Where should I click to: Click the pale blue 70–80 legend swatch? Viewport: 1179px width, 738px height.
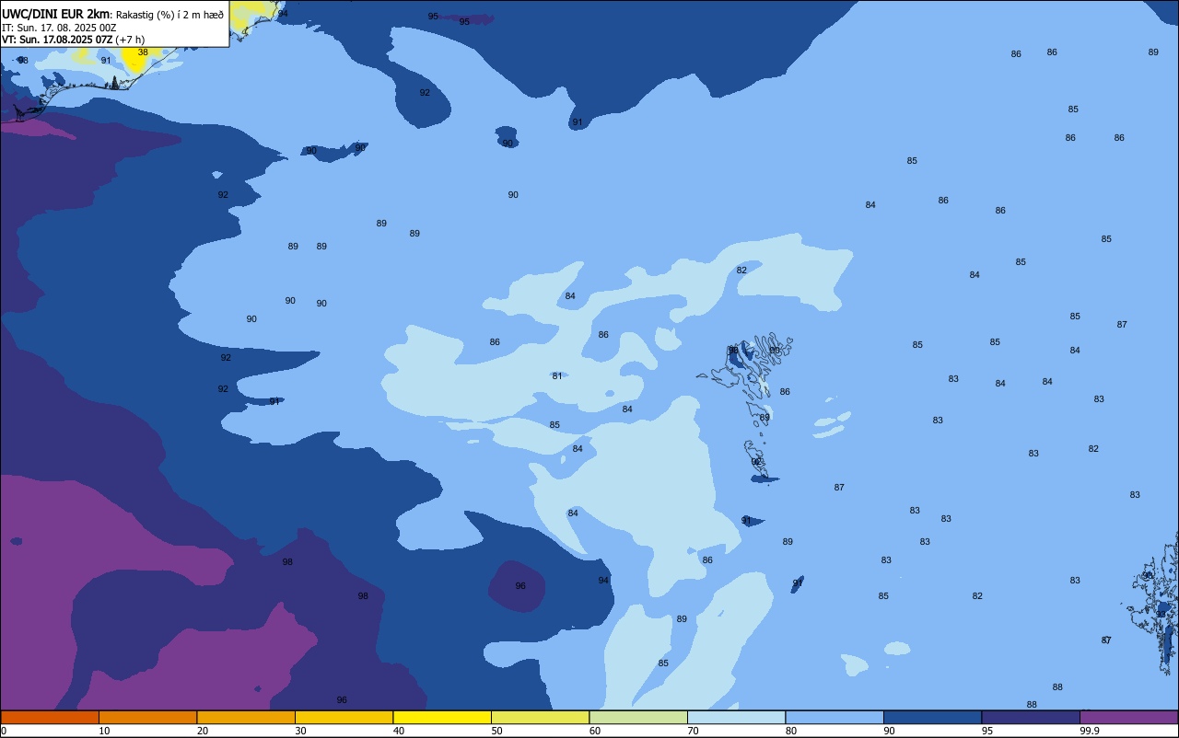(x=736, y=717)
